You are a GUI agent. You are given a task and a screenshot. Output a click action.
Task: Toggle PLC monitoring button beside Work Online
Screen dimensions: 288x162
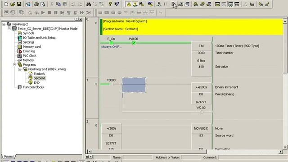coord(135,4)
